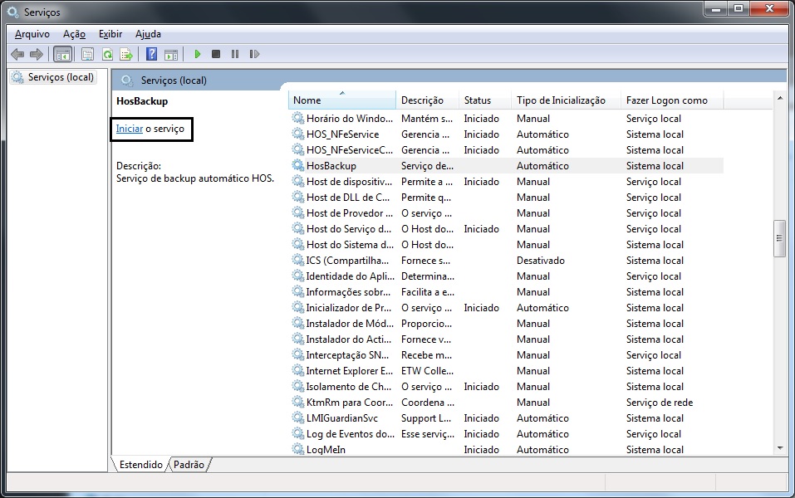Click the Forward arrow in the toolbar

click(36, 55)
